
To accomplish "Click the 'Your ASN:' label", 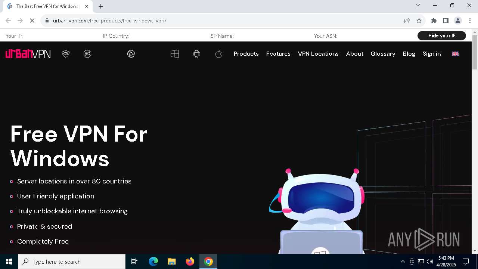I will click(x=326, y=36).
